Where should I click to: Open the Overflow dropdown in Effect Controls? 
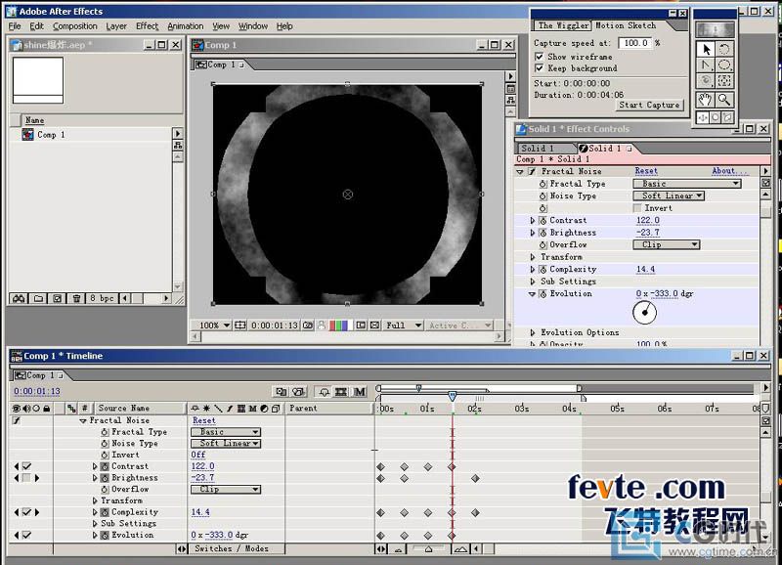[x=667, y=244]
